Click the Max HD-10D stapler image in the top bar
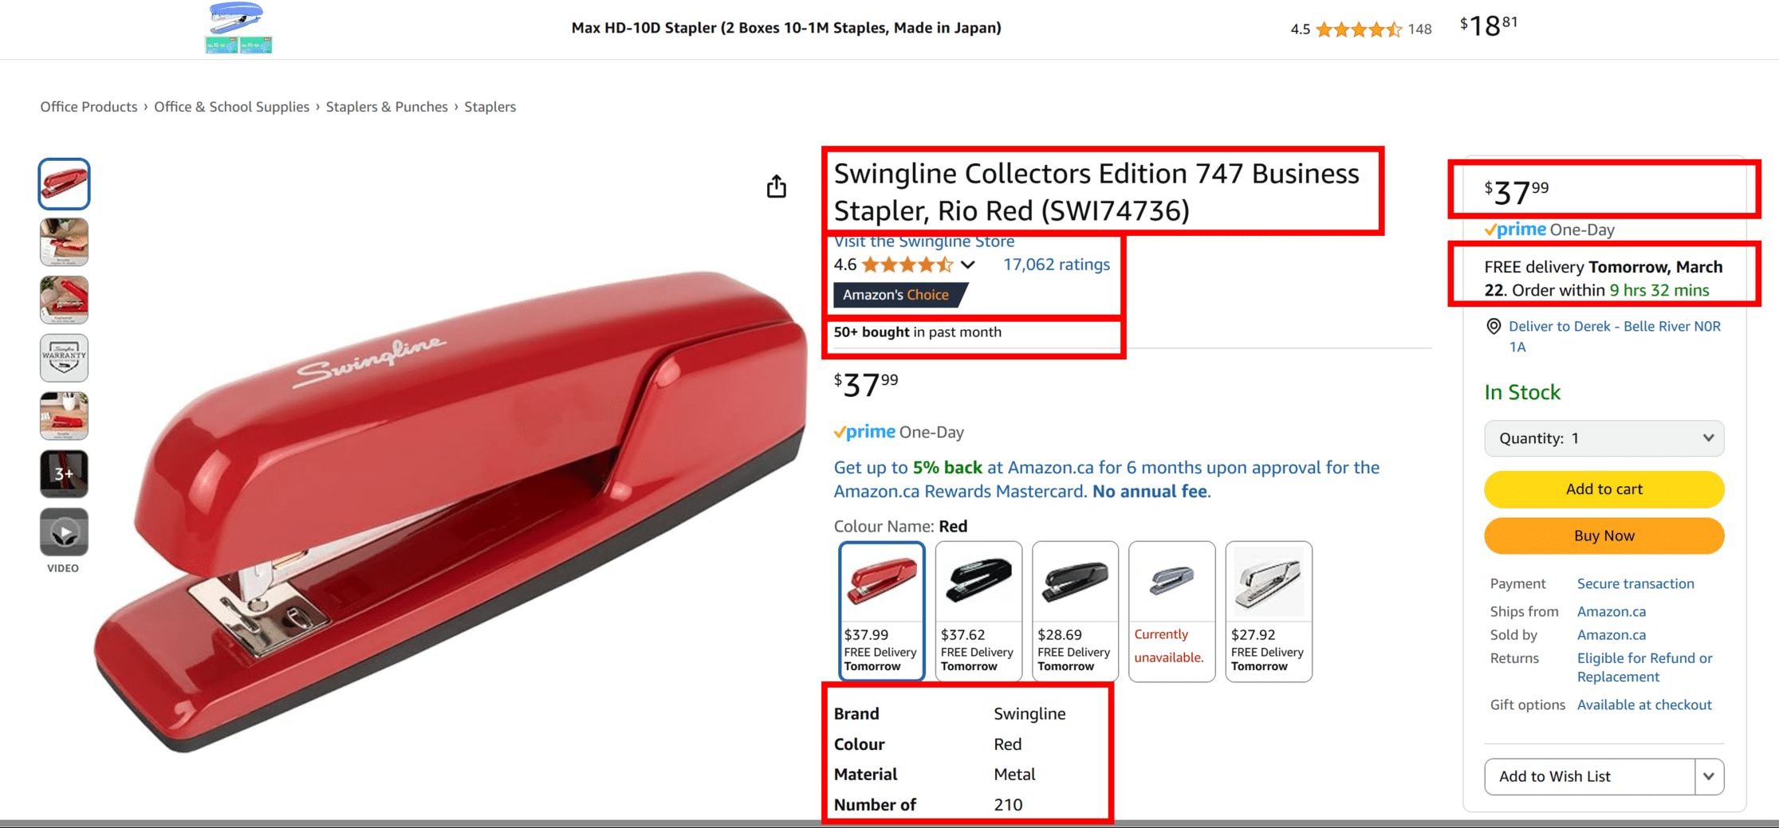The height and width of the screenshot is (828, 1779). (238, 28)
